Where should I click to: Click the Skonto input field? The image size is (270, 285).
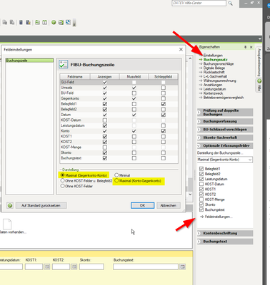[x=91, y=266]
